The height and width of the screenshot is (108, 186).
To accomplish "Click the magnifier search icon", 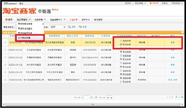I will pos(69,27).
